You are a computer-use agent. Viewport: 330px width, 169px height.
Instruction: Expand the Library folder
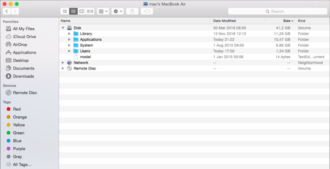pos(69,33)
